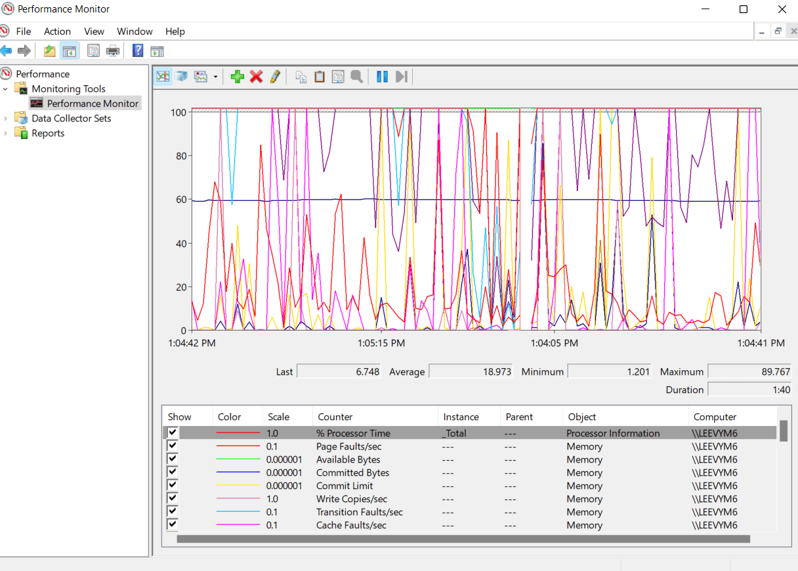Viewport: 798px width, 571px height.
Task: Delete the selected counter using the red X
Action: click(256, 76)
